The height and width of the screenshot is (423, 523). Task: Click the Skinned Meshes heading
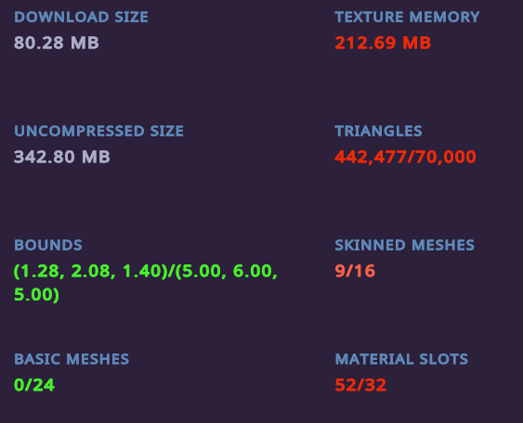click(x=405, y=245)
